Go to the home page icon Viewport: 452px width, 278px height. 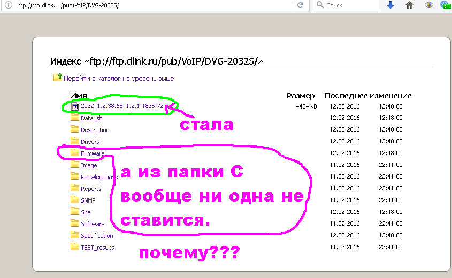pyautogui.click(x=410, y=5)
